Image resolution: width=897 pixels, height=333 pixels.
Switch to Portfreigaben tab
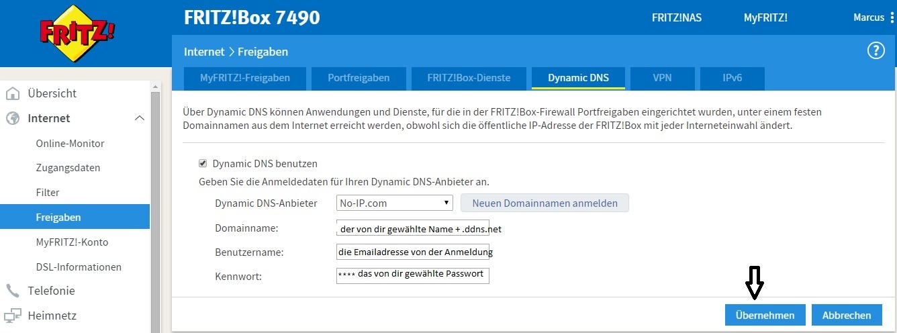click(359, 78)
